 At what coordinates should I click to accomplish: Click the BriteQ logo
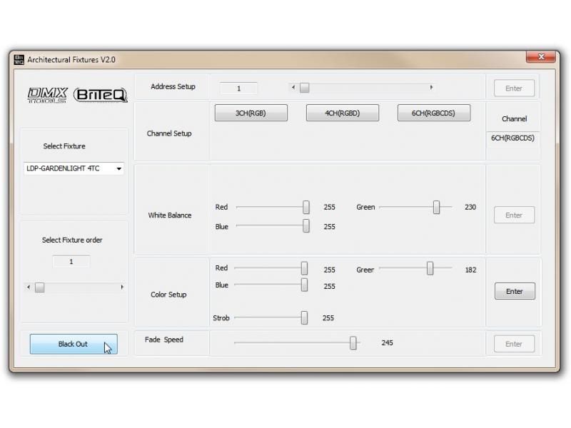[101, 95]
